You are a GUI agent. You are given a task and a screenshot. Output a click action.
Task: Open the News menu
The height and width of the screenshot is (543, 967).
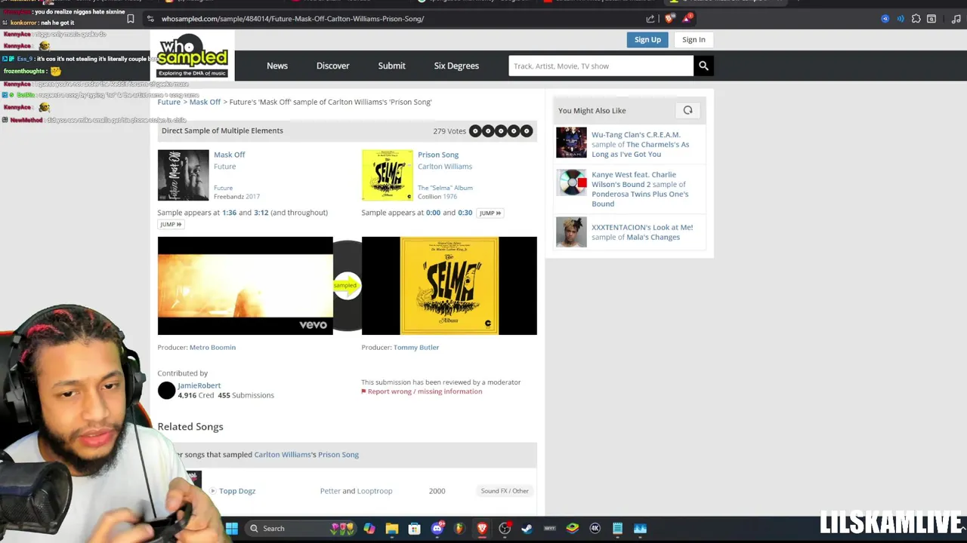277,66
